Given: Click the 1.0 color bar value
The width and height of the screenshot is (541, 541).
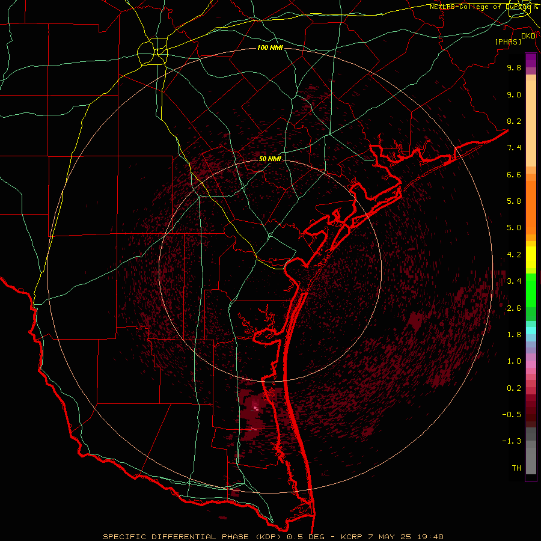Looking at the screenshot, I should [514, 361].
